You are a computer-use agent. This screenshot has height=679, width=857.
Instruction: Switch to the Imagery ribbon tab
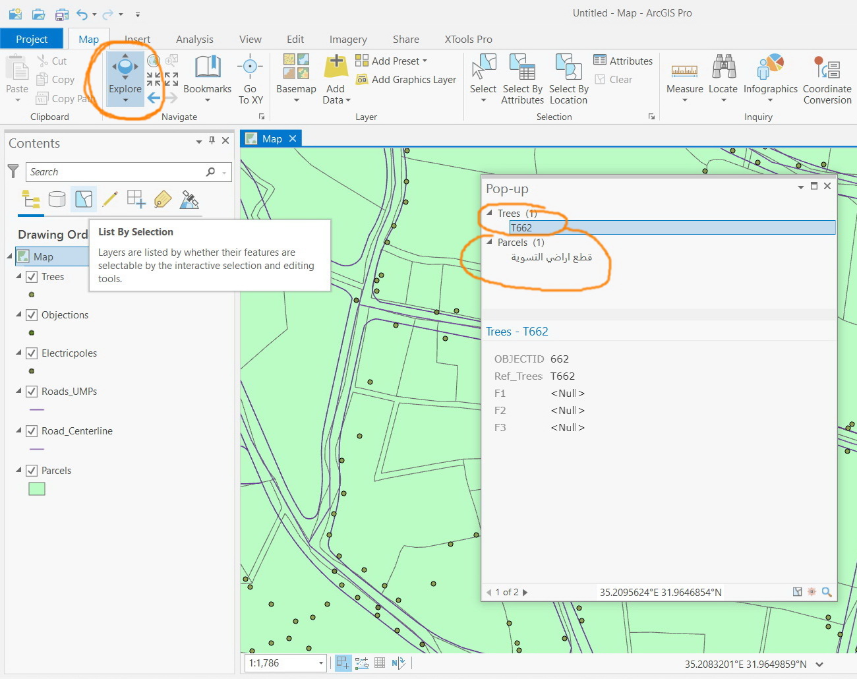point(348,40)
